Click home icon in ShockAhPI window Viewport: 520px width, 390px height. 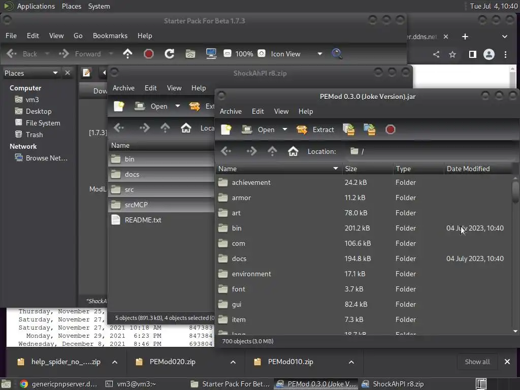186,127
